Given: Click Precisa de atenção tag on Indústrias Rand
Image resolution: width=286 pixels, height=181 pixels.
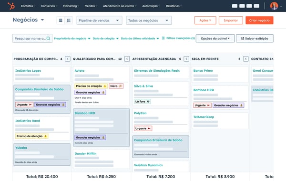Looking at the screenshot, I should (x=32, y=136).
